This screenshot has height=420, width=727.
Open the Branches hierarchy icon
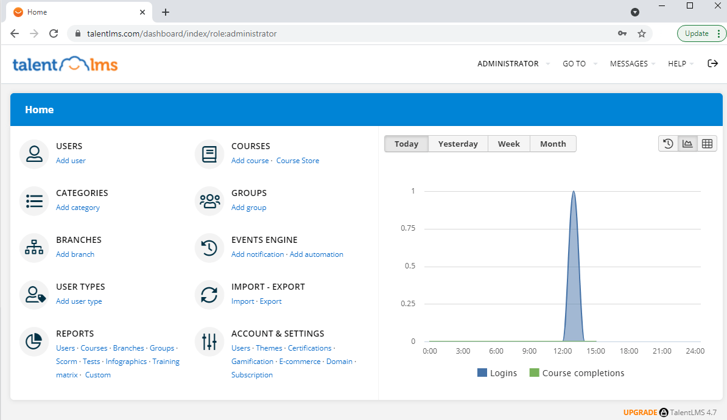(x=34, y=248)
